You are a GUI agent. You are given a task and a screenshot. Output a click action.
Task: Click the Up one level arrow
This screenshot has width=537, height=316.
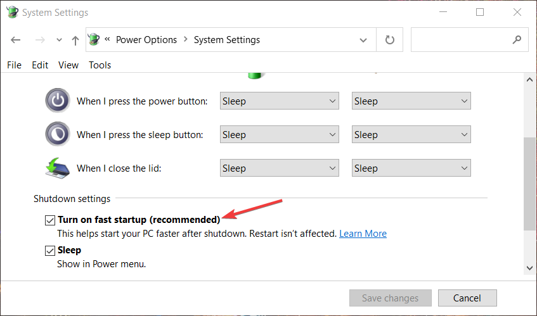[75, 40]
